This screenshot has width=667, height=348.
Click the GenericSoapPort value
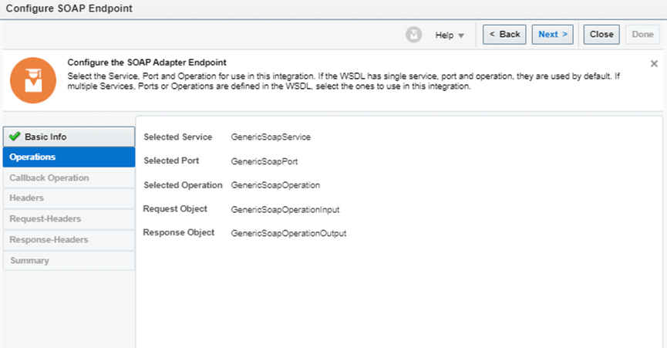click(x=264, y=162)
